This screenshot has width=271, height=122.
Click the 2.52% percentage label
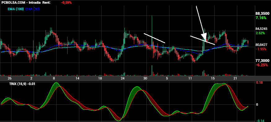coord(260,33)
